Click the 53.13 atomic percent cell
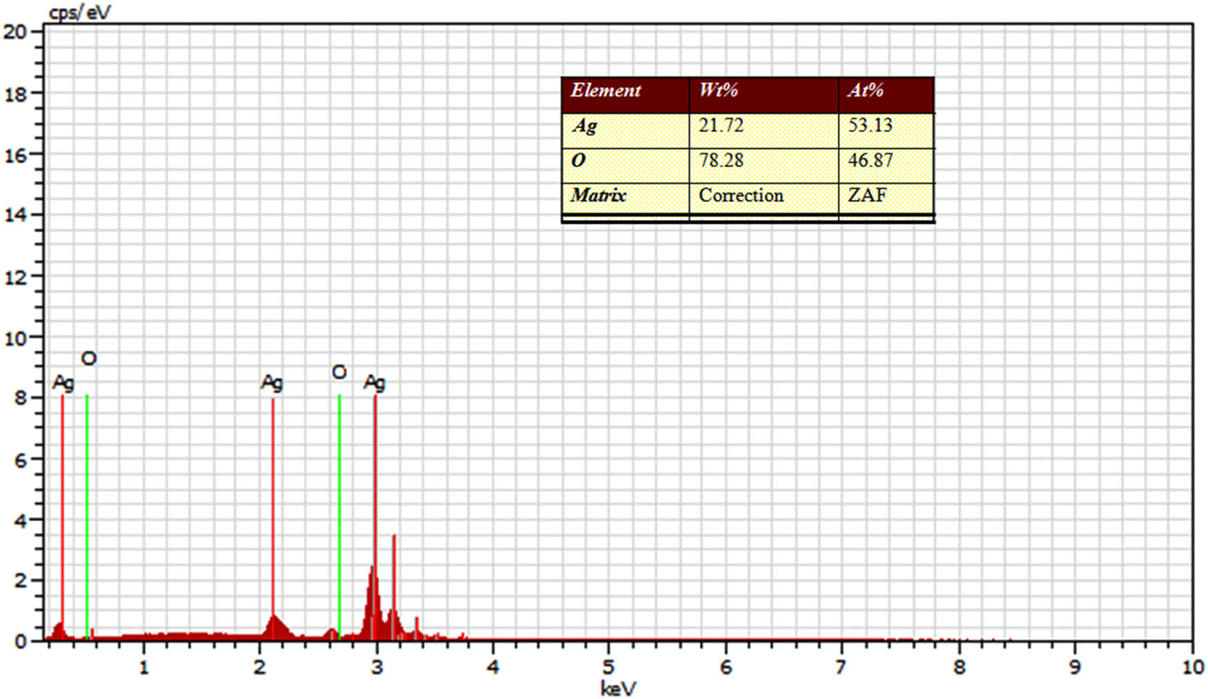This screenshot has height=699, width=1208. pyautogui.click(x=870, y=126)
